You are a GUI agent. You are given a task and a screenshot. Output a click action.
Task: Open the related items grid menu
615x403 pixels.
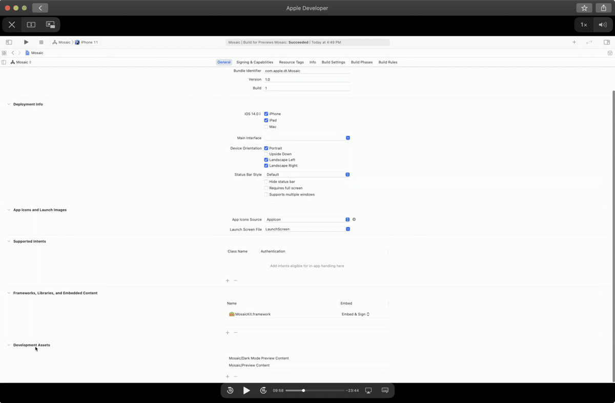point(4,53)
